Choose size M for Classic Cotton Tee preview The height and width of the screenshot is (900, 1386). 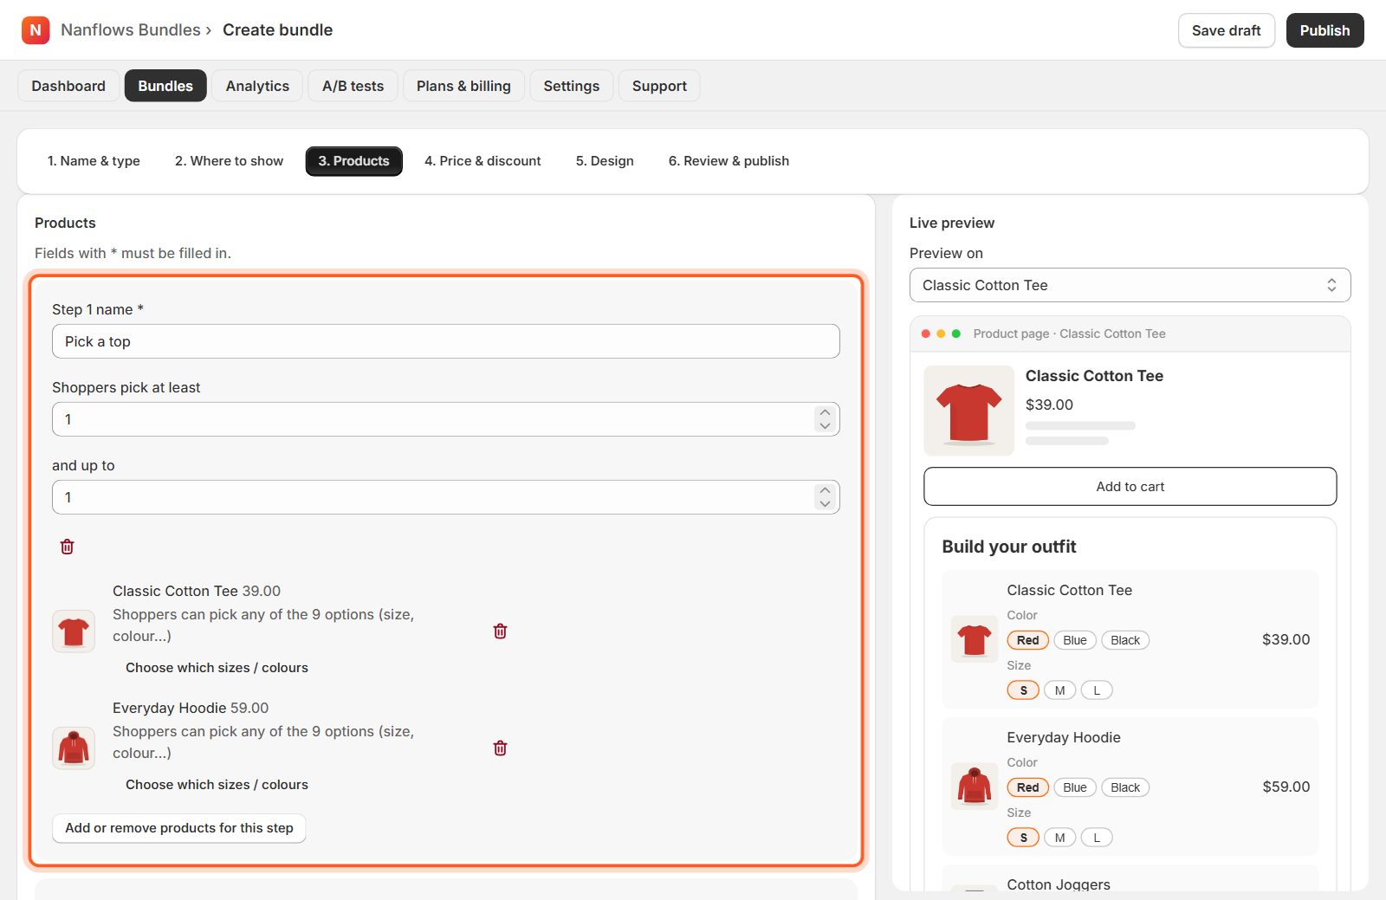tap(1059, 690)
